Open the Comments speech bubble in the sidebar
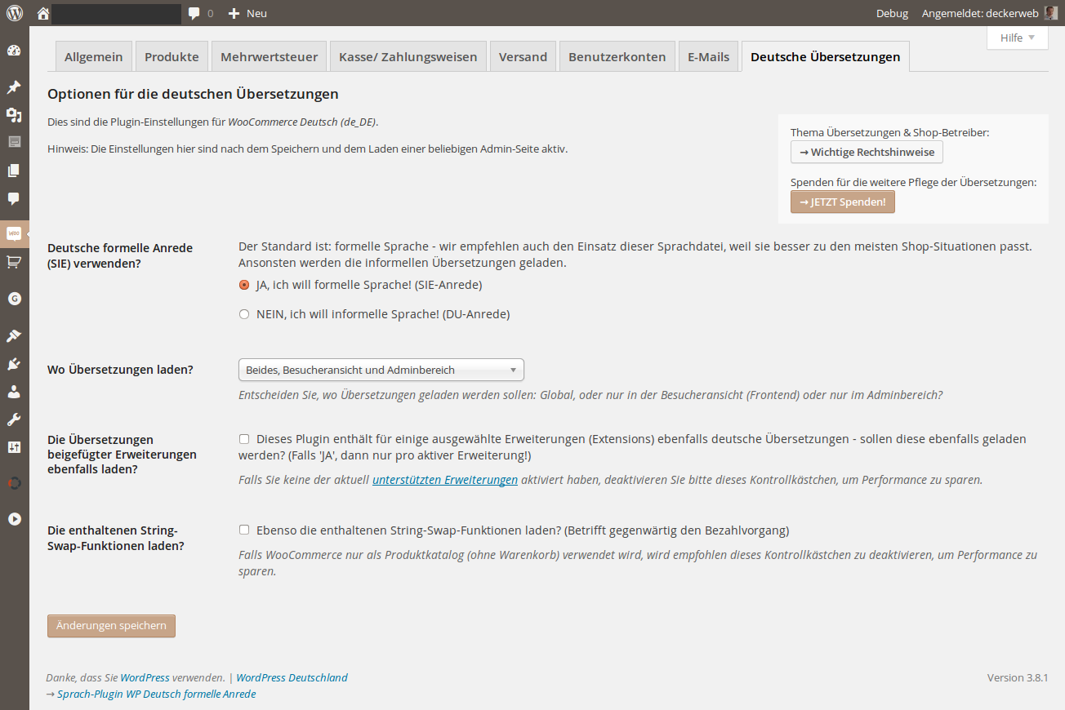Screen dimensions: 1065x710 coord(14,198)
